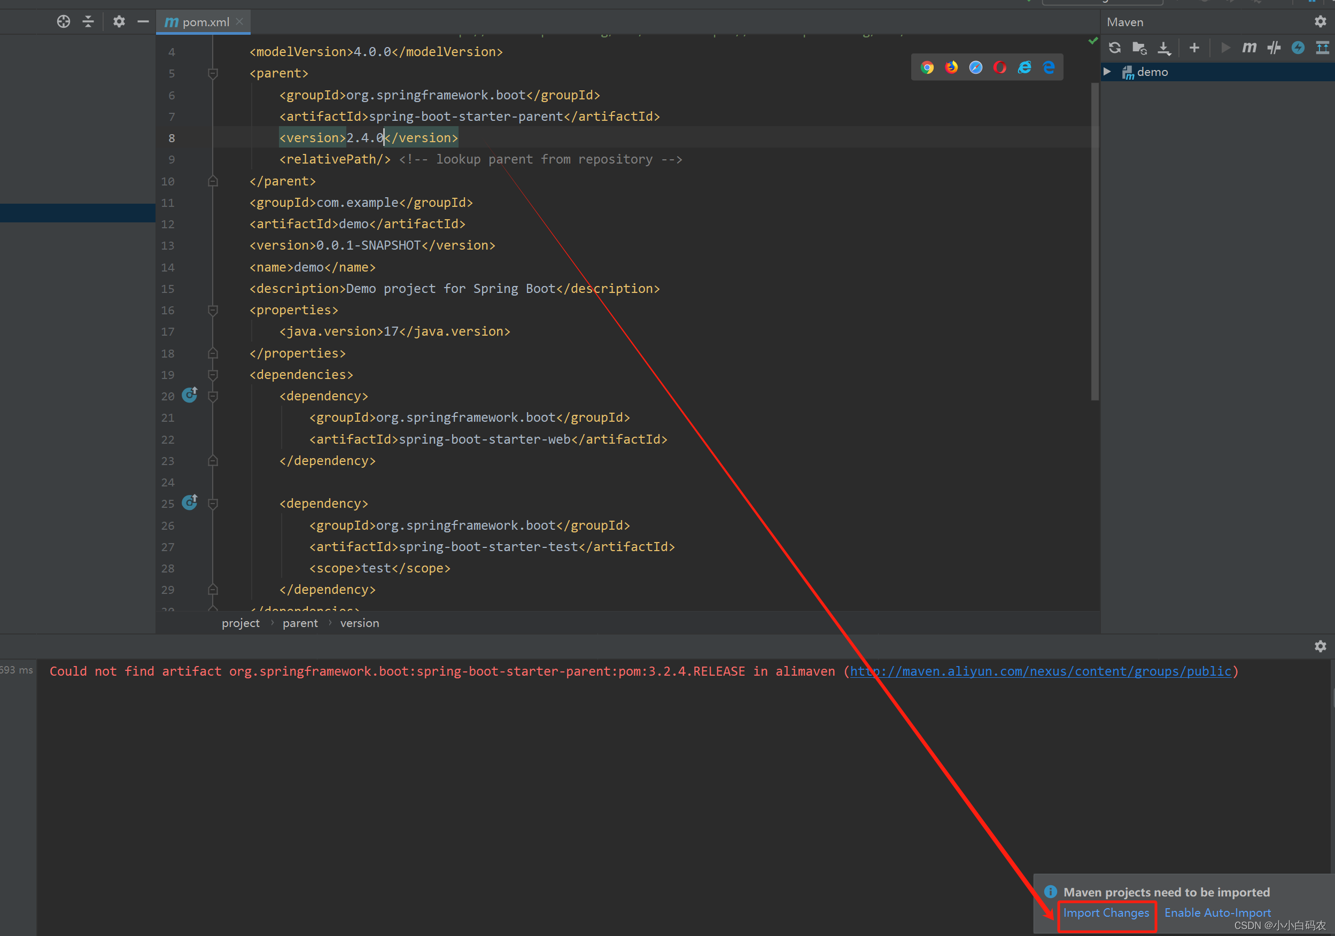Click Enable Auto-Import link
The height and width of the screenshot is (936, 1335).
[x=1217, y=912]
